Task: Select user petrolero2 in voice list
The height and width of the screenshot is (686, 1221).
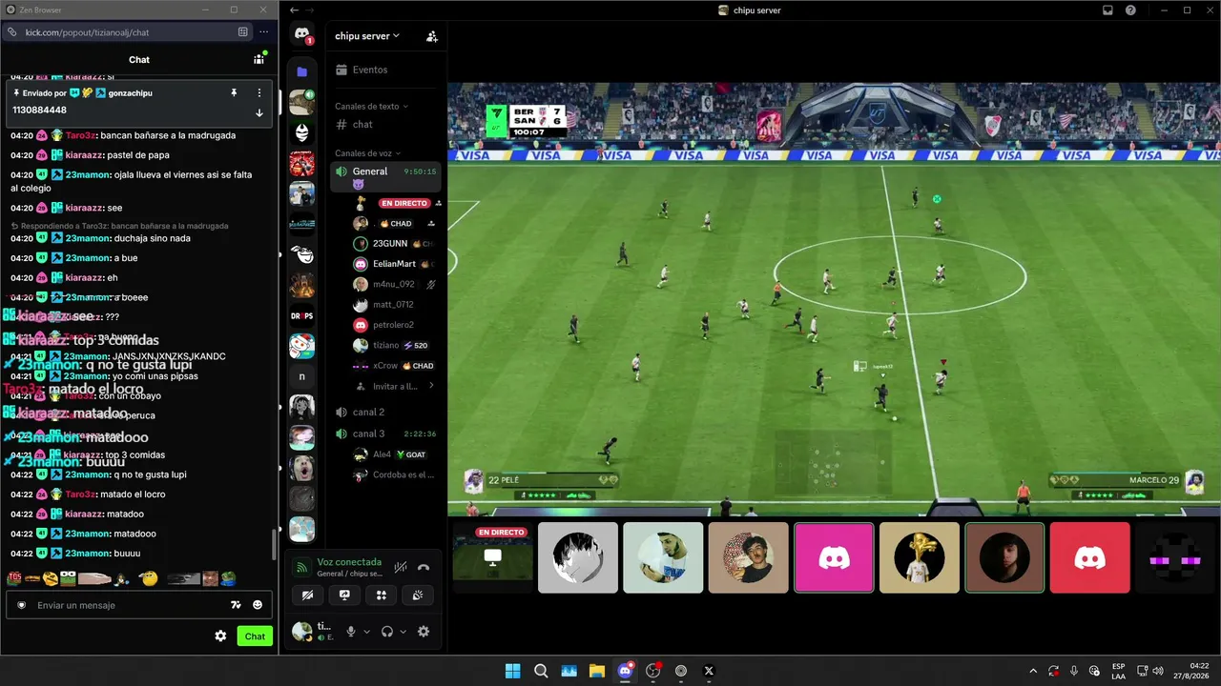Action: click(x=393, y=325)
